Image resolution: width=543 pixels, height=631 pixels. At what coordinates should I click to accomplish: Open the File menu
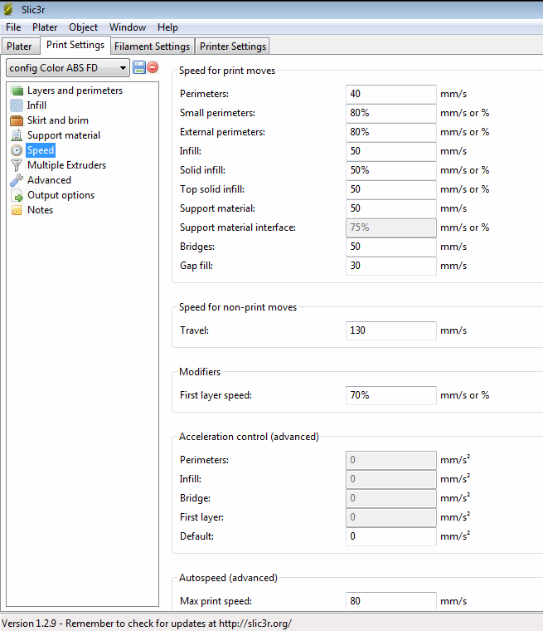tap(13, 27)
